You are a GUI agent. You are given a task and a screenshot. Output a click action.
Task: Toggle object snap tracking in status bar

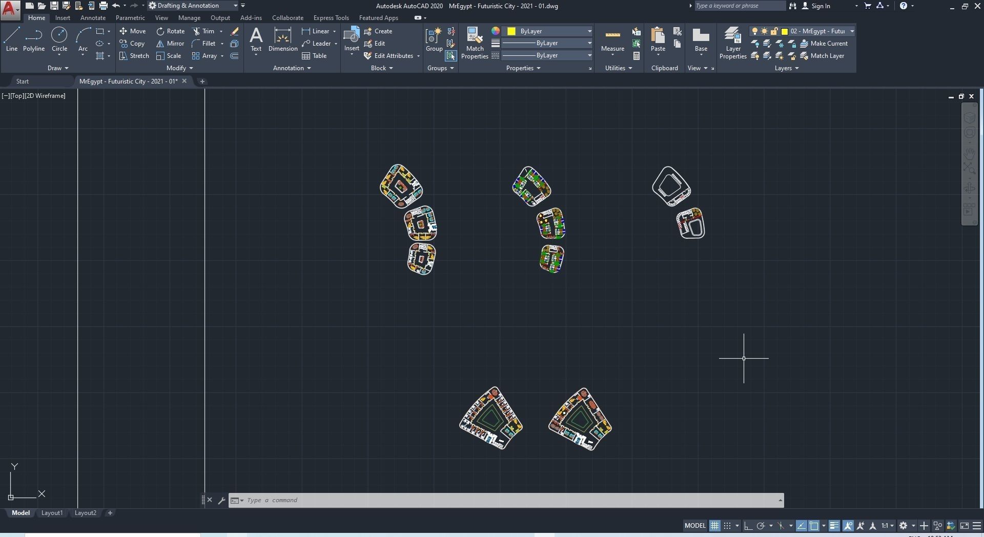coord(801,526)
